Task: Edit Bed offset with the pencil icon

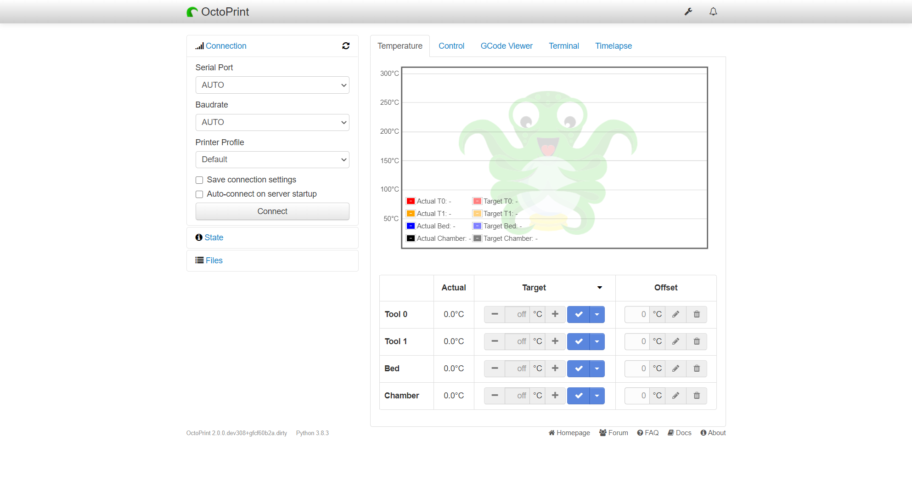Action: click(x=676, y=369)
